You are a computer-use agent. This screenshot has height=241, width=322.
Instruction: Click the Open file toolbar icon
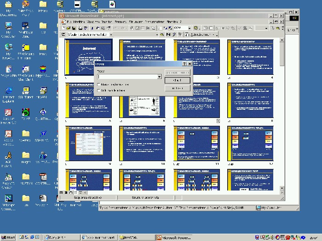tap(69, 28)
